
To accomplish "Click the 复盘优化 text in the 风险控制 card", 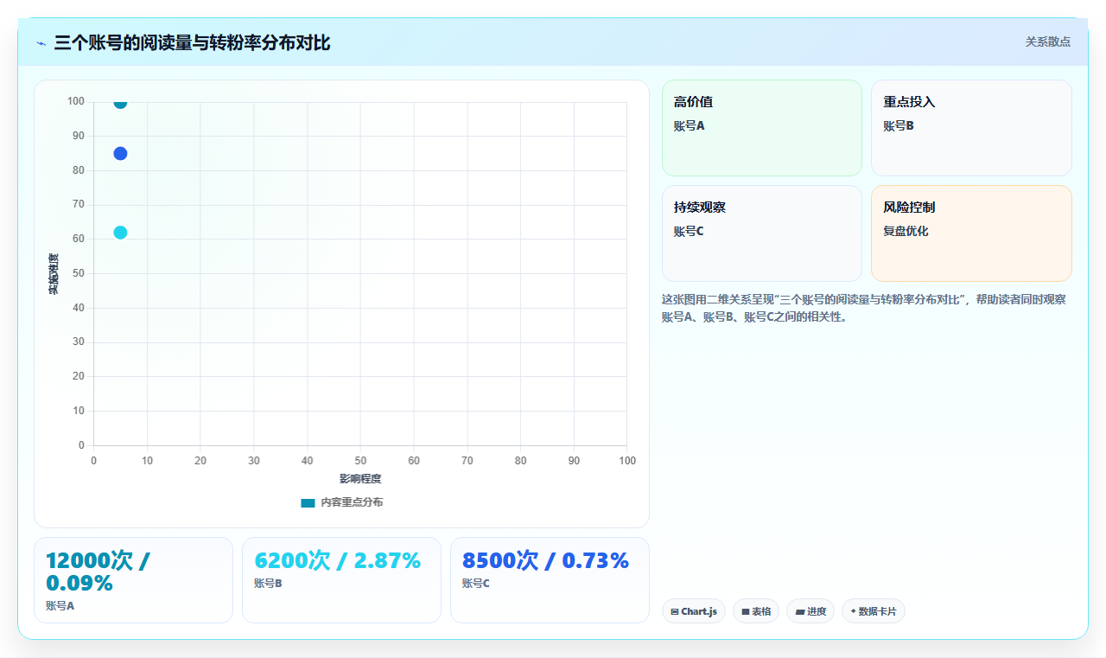I will [906, 231].
